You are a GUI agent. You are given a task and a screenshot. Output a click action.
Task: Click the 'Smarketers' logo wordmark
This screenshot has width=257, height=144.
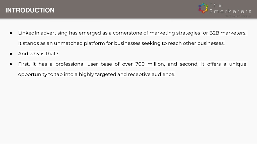(230, 11)
